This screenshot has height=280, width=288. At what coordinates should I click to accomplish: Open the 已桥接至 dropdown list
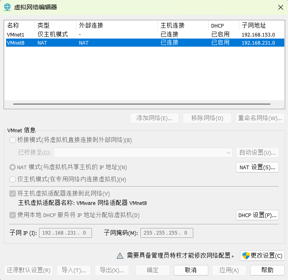point(143,153)
